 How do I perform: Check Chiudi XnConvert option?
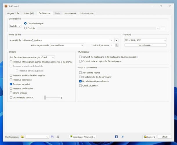coord(80,86)
